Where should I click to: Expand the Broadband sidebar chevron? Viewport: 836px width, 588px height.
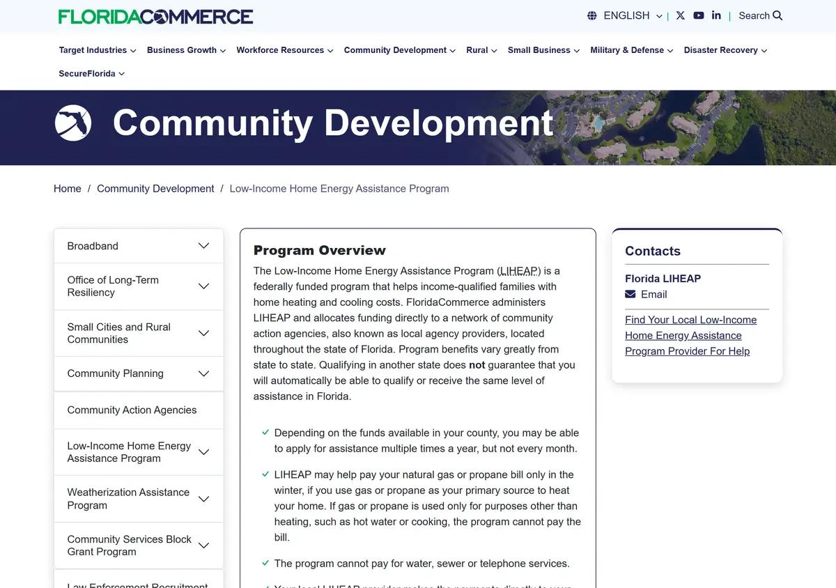(x=203, y=246)
